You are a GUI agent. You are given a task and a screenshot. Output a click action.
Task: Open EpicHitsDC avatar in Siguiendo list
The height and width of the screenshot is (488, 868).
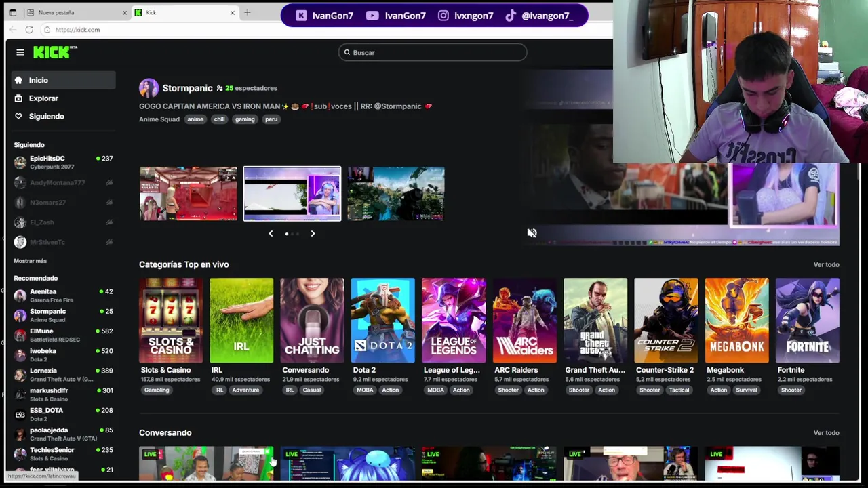click(x=20, y=163)
